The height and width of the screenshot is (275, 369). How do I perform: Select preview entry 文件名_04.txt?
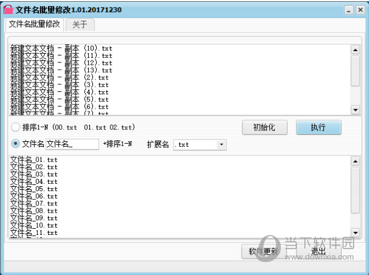tap(34, 182)
